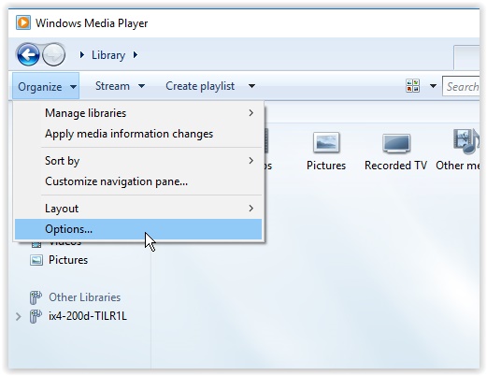Click the arrow after Library breadcrumb

(136, 55)
